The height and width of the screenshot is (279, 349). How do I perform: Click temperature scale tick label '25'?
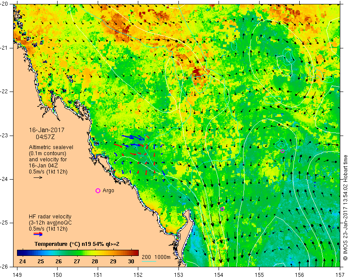(41, 261)
